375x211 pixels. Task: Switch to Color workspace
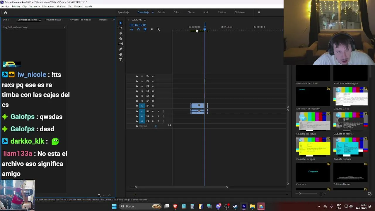[176, 12]
